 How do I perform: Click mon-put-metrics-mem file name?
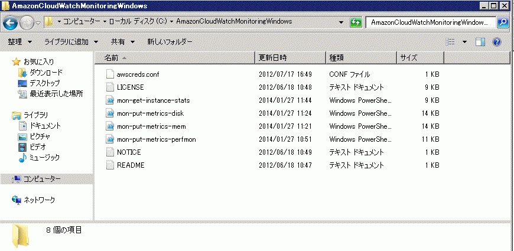[151, 126]
